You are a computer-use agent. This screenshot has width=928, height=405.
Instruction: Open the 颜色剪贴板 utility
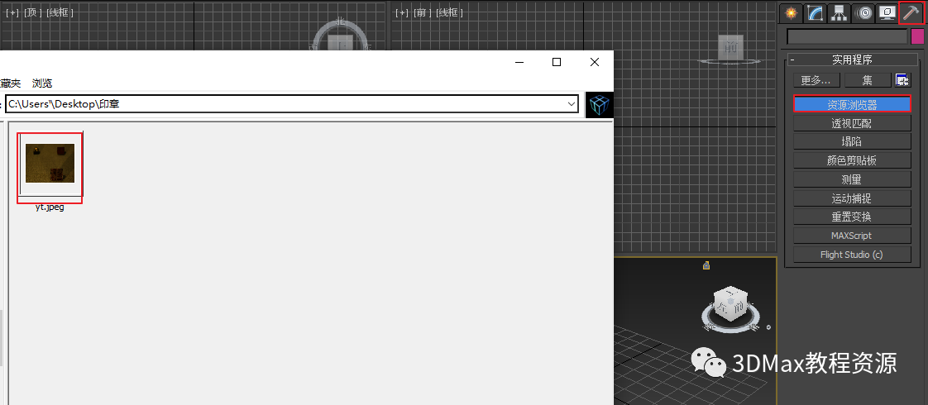[x=852, y=161]
